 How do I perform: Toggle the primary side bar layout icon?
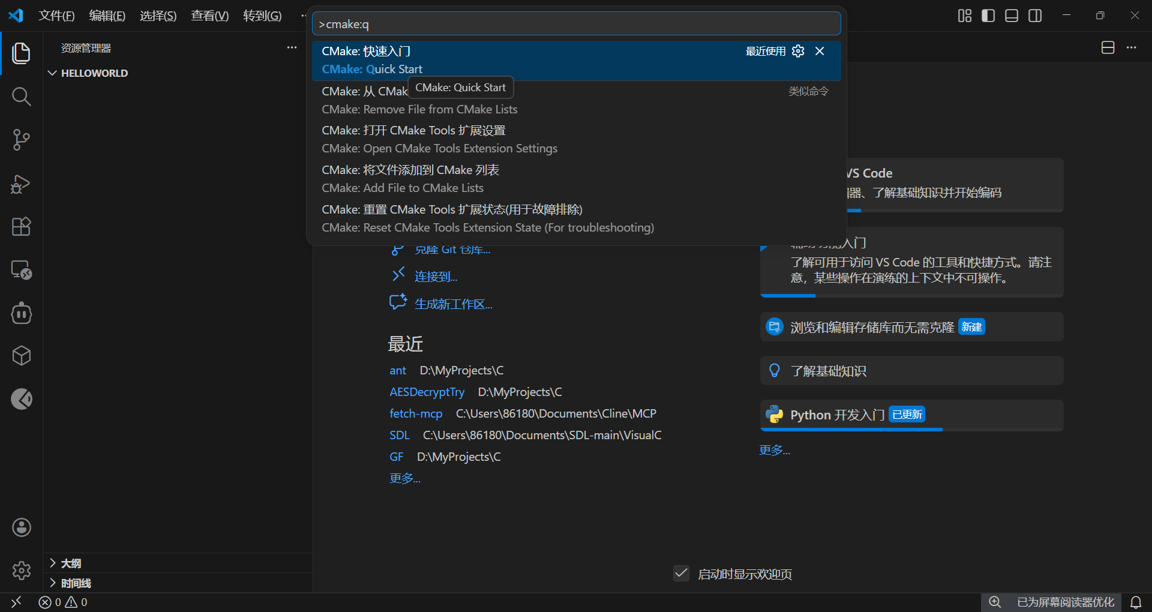(x=988, y=16)
